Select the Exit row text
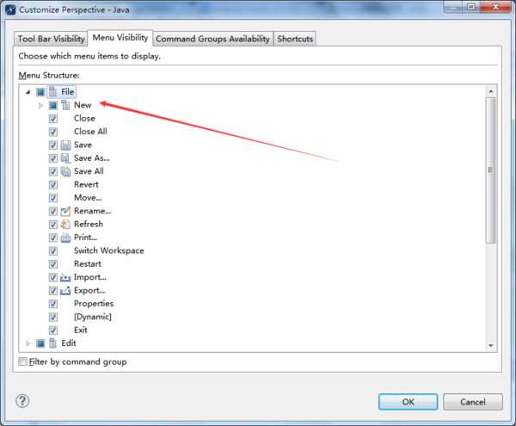The image size is (516, 426). coord(81,330)
